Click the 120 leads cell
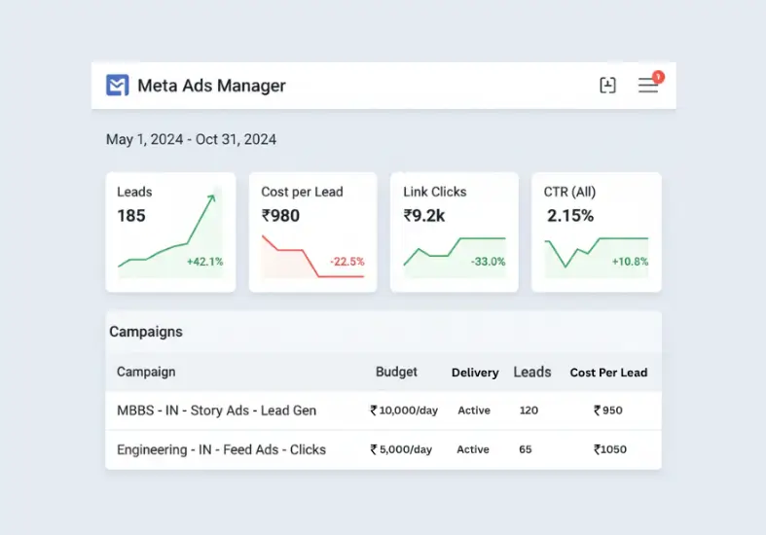The height and width of the screenshot is (535, 766). point(529,410)
